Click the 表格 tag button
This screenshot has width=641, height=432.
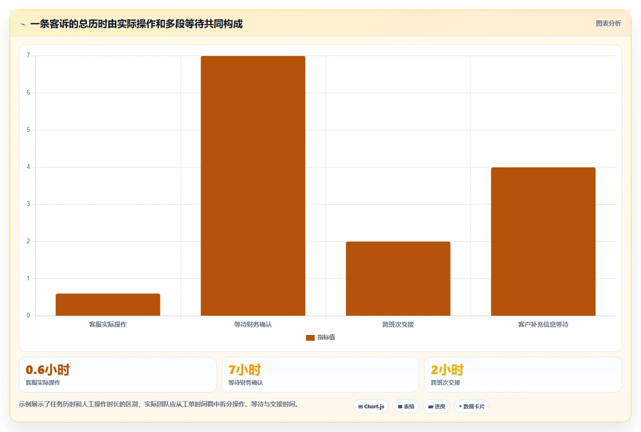click(406, 406)
